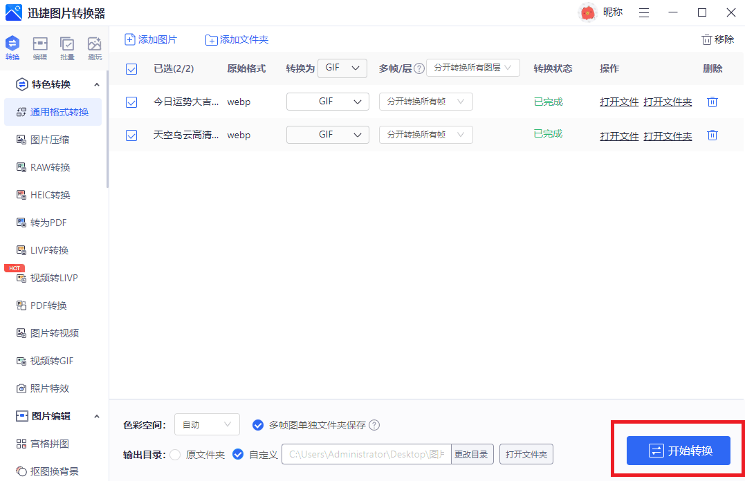
Task: Open the 色彩空间 auto dropdown
Action: pyautogui.click(x=207, y=424)
